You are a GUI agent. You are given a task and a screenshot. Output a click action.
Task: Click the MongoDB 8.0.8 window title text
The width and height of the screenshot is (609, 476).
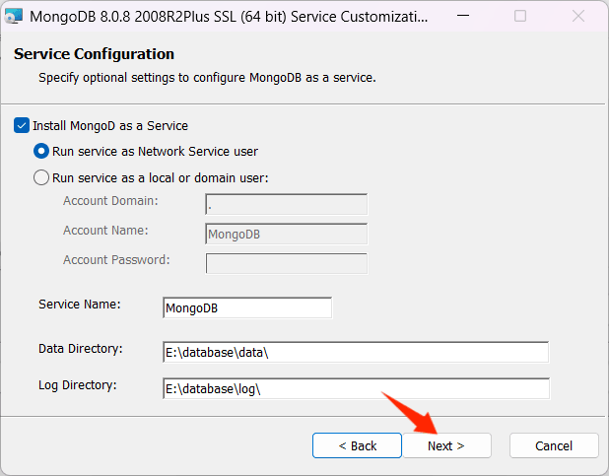(x=229, y=17)
